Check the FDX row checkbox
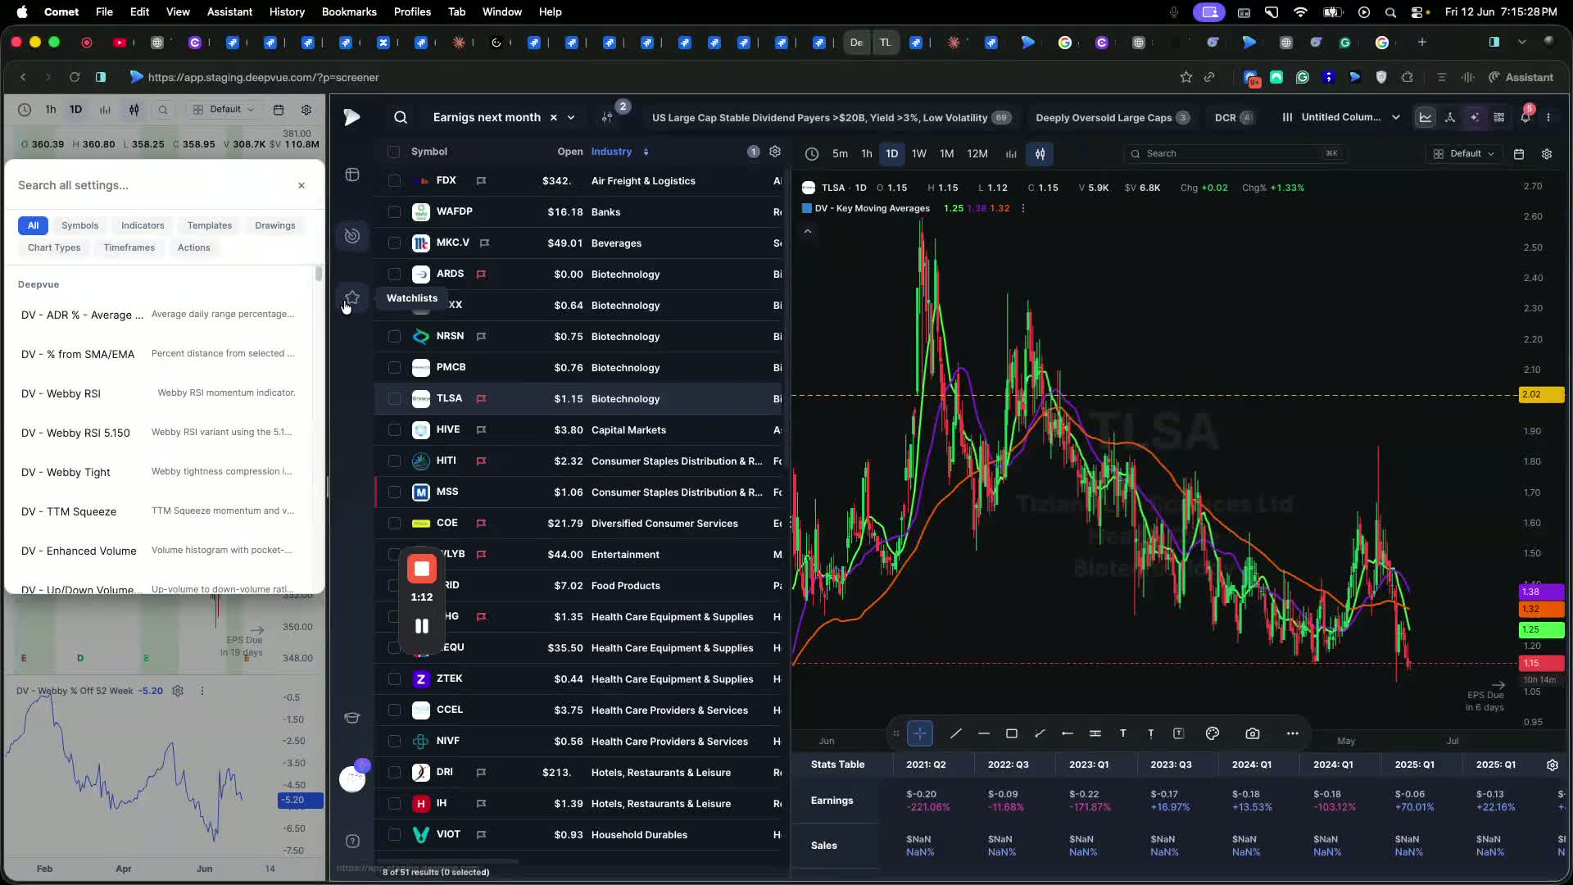This screenshot has height=885, width=1573. [394, 180]
